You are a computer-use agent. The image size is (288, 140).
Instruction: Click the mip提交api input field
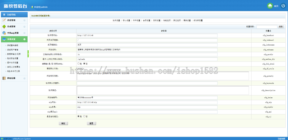(x=147, y=112)
